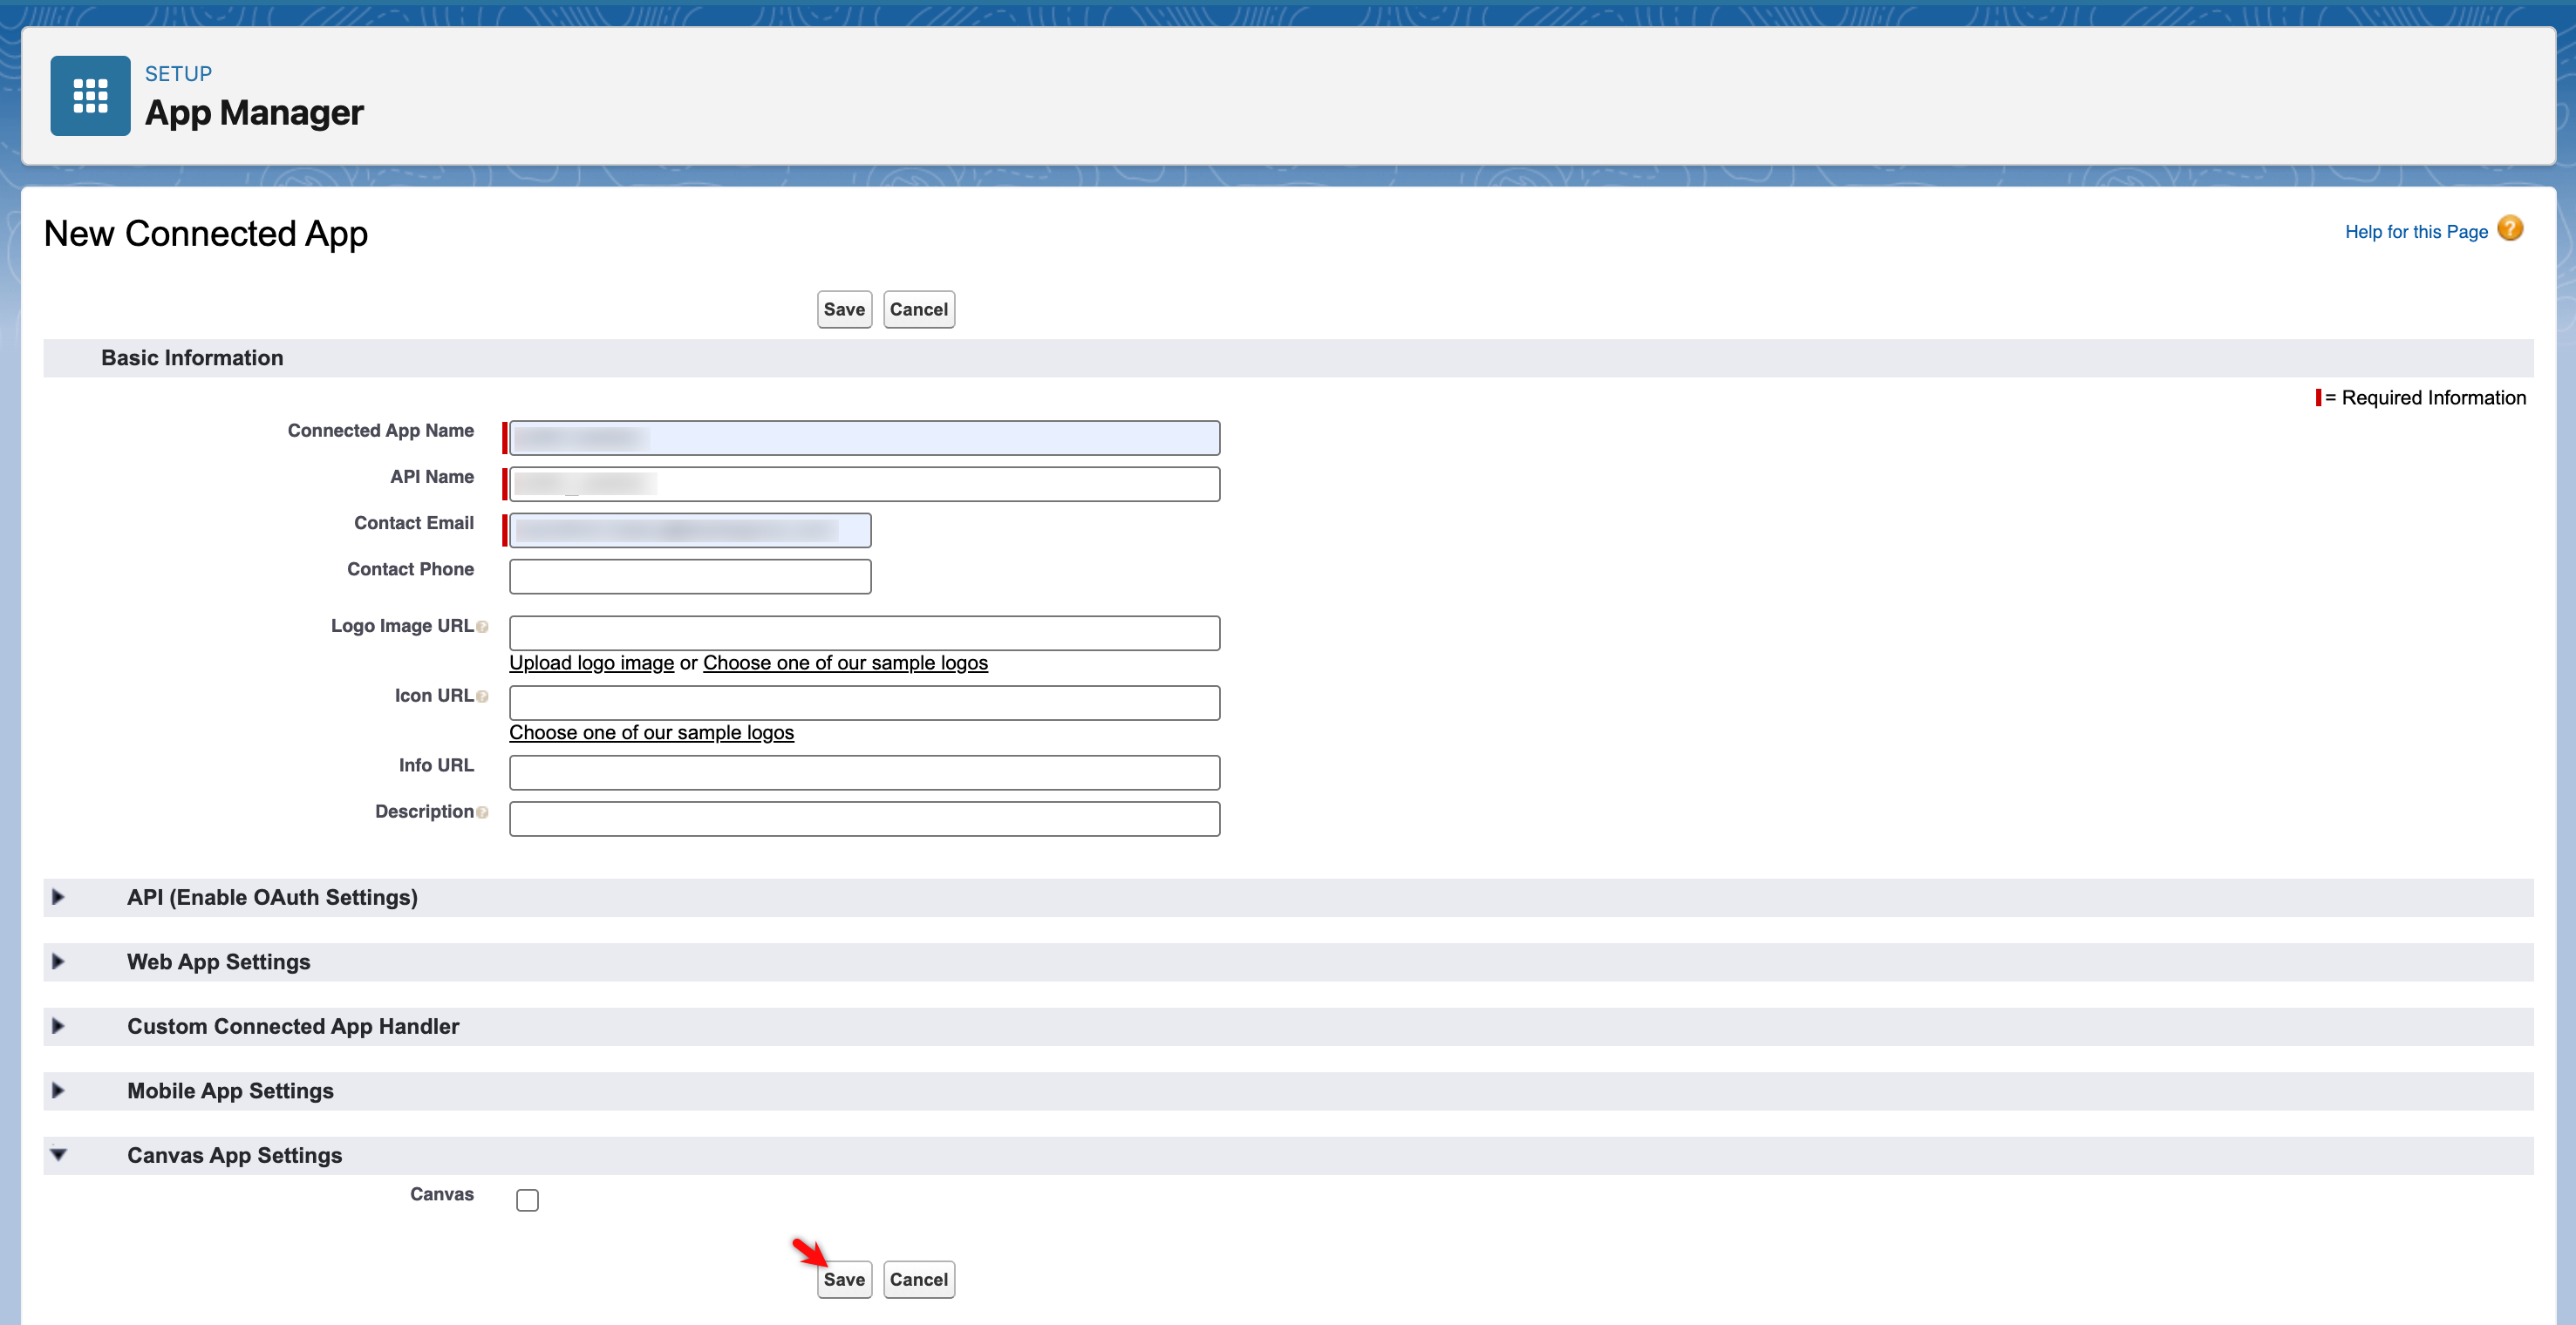The image size is (2576, 1325).
Task: Click the orange help question mark icon
Action: [x=2509, y=229]
